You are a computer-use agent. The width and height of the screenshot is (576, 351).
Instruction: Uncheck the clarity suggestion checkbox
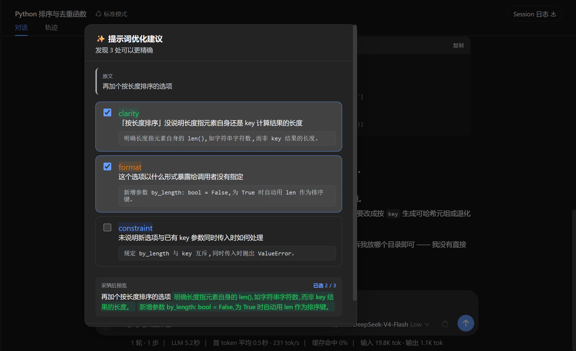pyautogui.click(x=107, y=112)
